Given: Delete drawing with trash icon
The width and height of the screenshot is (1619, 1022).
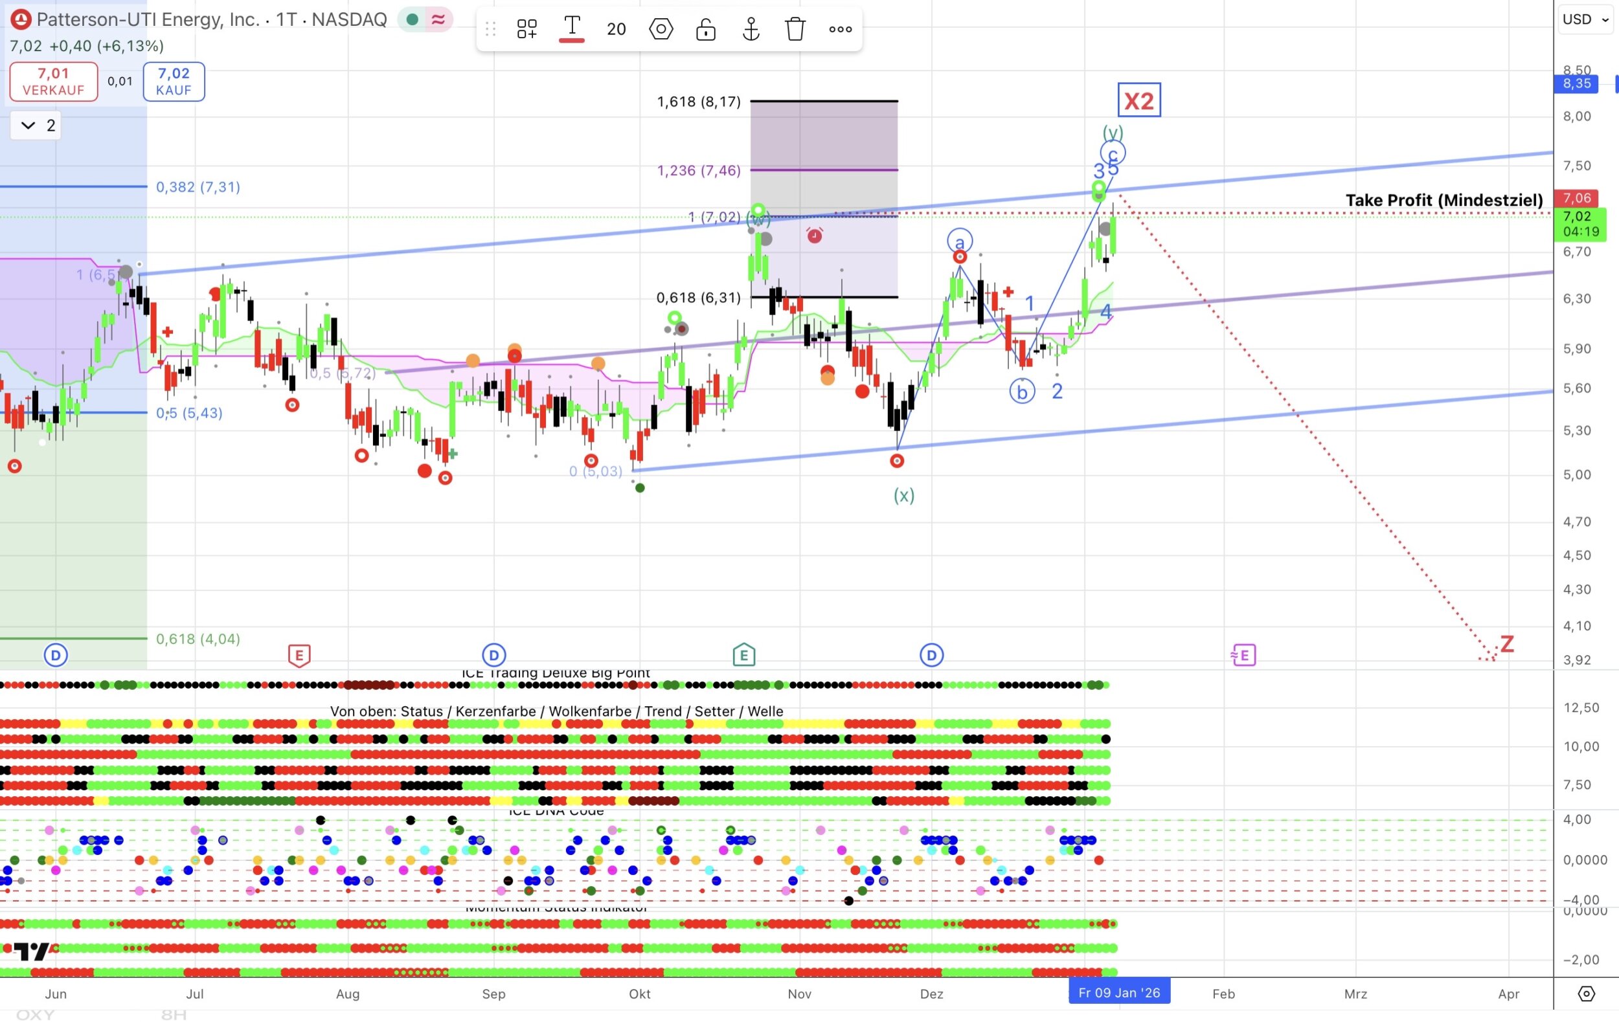Looking at the screenshot, I should click(795, 29).
